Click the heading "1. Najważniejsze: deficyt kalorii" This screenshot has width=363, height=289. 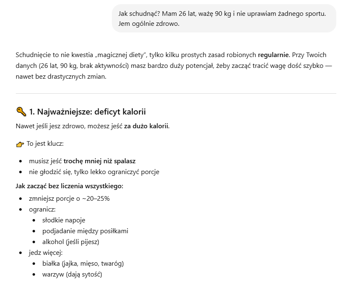pos(87,112)
